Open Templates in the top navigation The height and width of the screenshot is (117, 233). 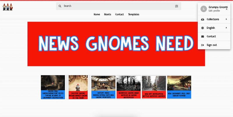134,14
